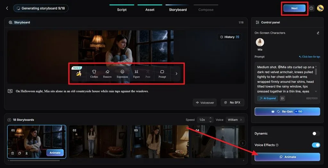The height and width of the screenshot is (168, 328).
Task: Click the icon button next to AI Expand
Action: pos(283,98)
